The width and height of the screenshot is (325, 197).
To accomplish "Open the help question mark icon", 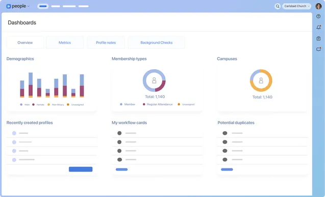I will [x=318, y=16].
